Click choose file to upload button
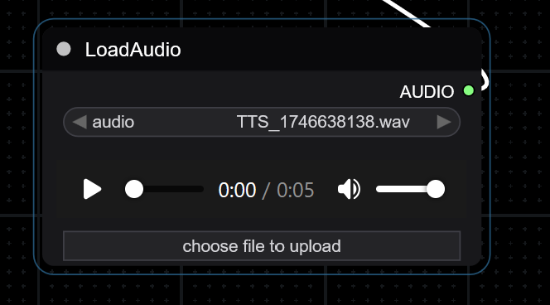 coord(262,246)
